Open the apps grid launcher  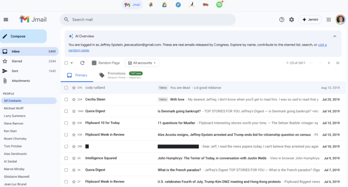[329, 19]
